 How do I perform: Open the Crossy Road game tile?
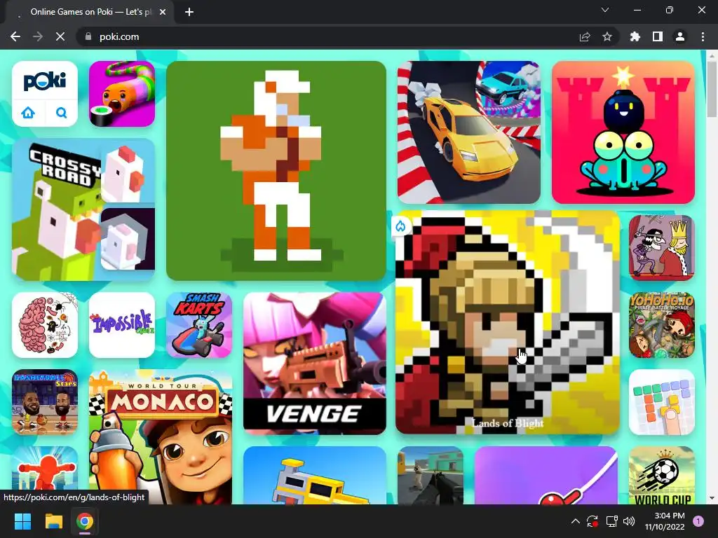coord(83,209)
